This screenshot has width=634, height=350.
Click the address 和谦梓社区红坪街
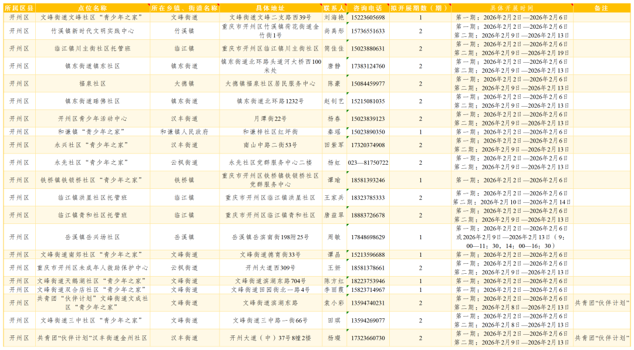[x=271, y=132]
